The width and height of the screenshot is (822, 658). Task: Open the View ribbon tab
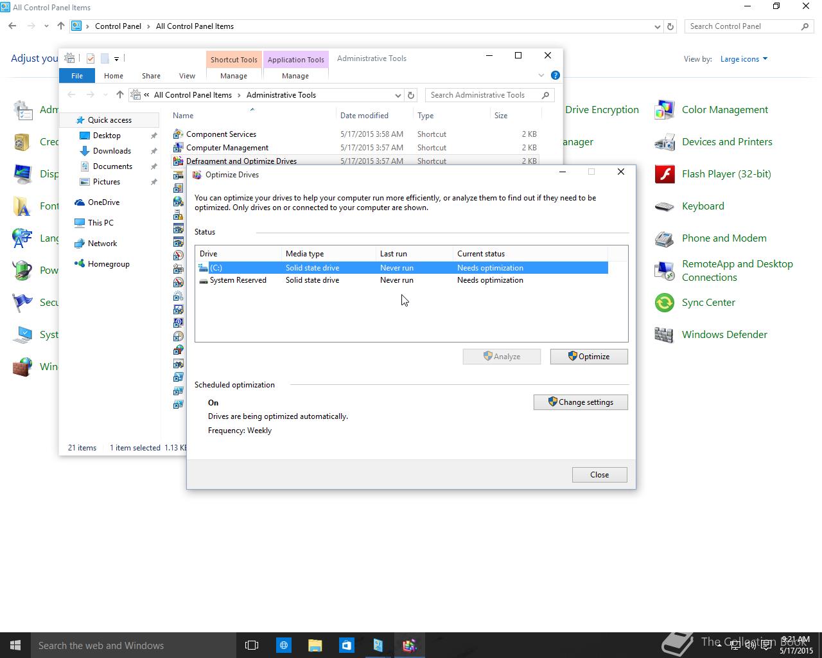coord(187,76)
